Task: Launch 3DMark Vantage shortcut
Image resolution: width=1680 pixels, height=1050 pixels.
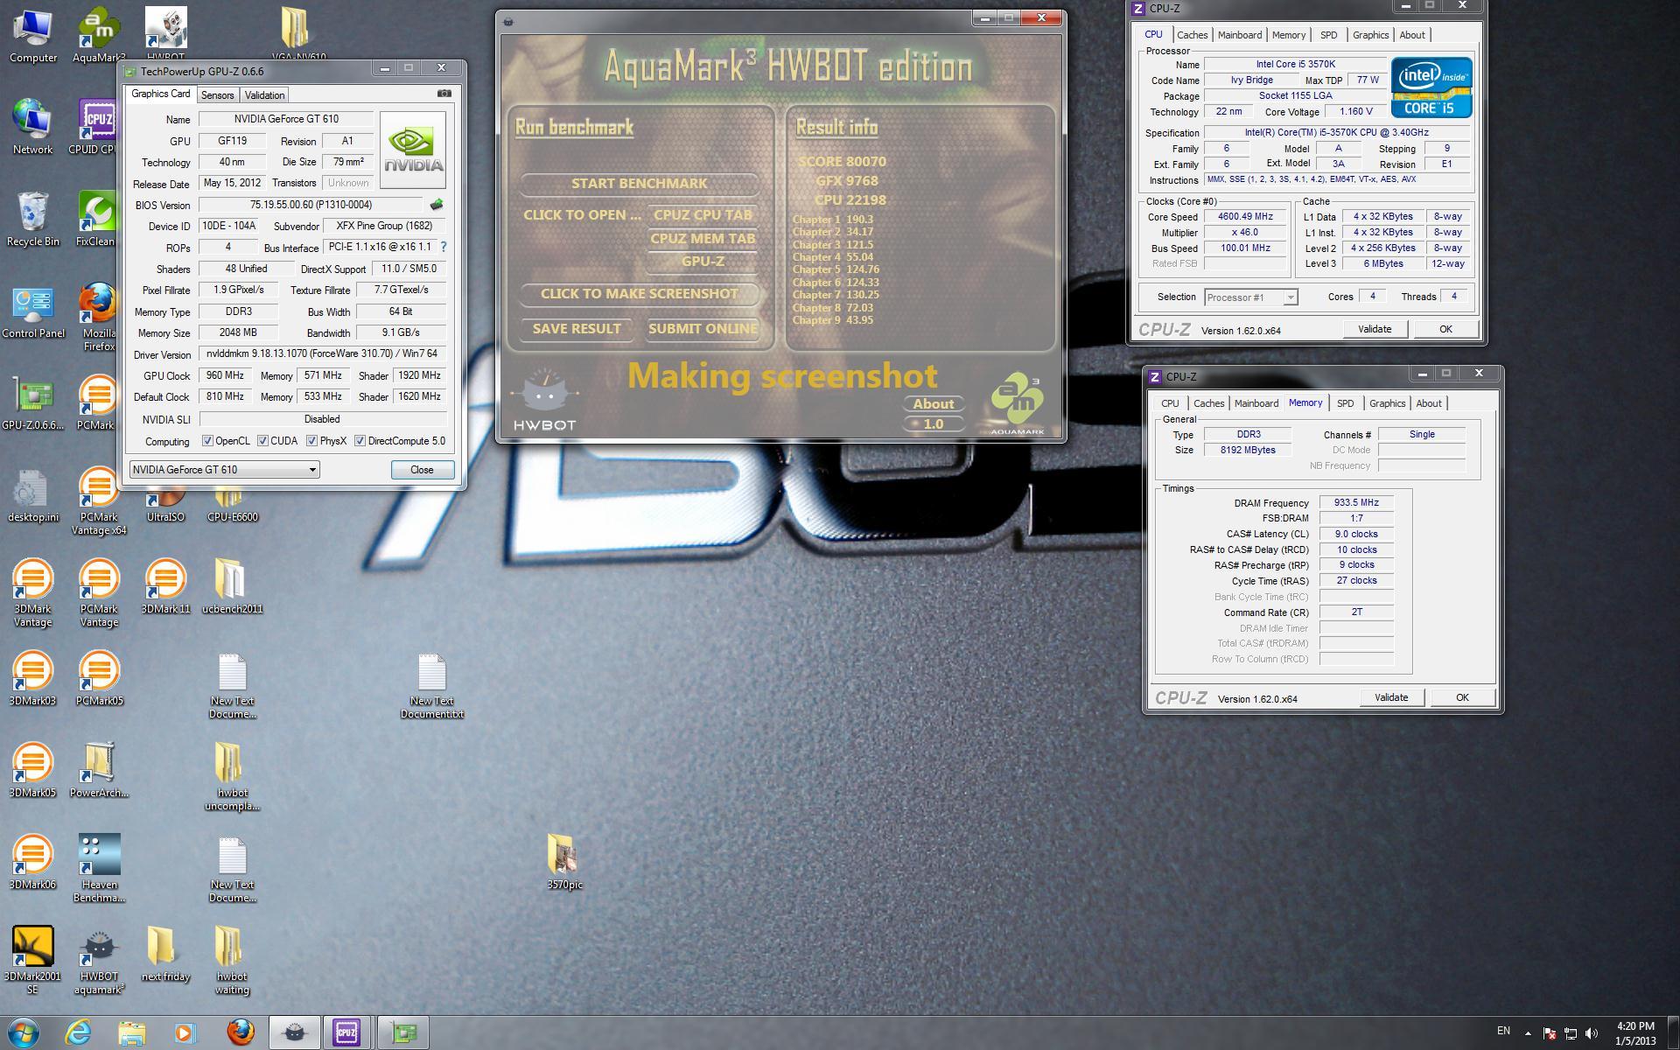Action: point(33,592)
